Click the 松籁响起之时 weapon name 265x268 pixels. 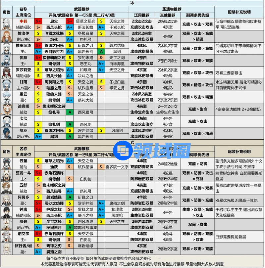[x=53, y=58]
